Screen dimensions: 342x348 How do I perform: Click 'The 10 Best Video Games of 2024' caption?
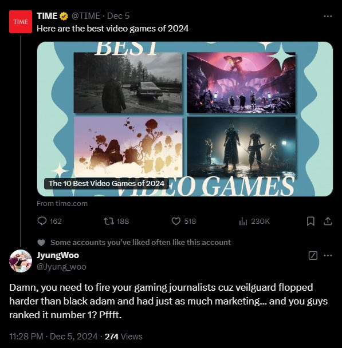pyautogui.click(x=107, y=184)
